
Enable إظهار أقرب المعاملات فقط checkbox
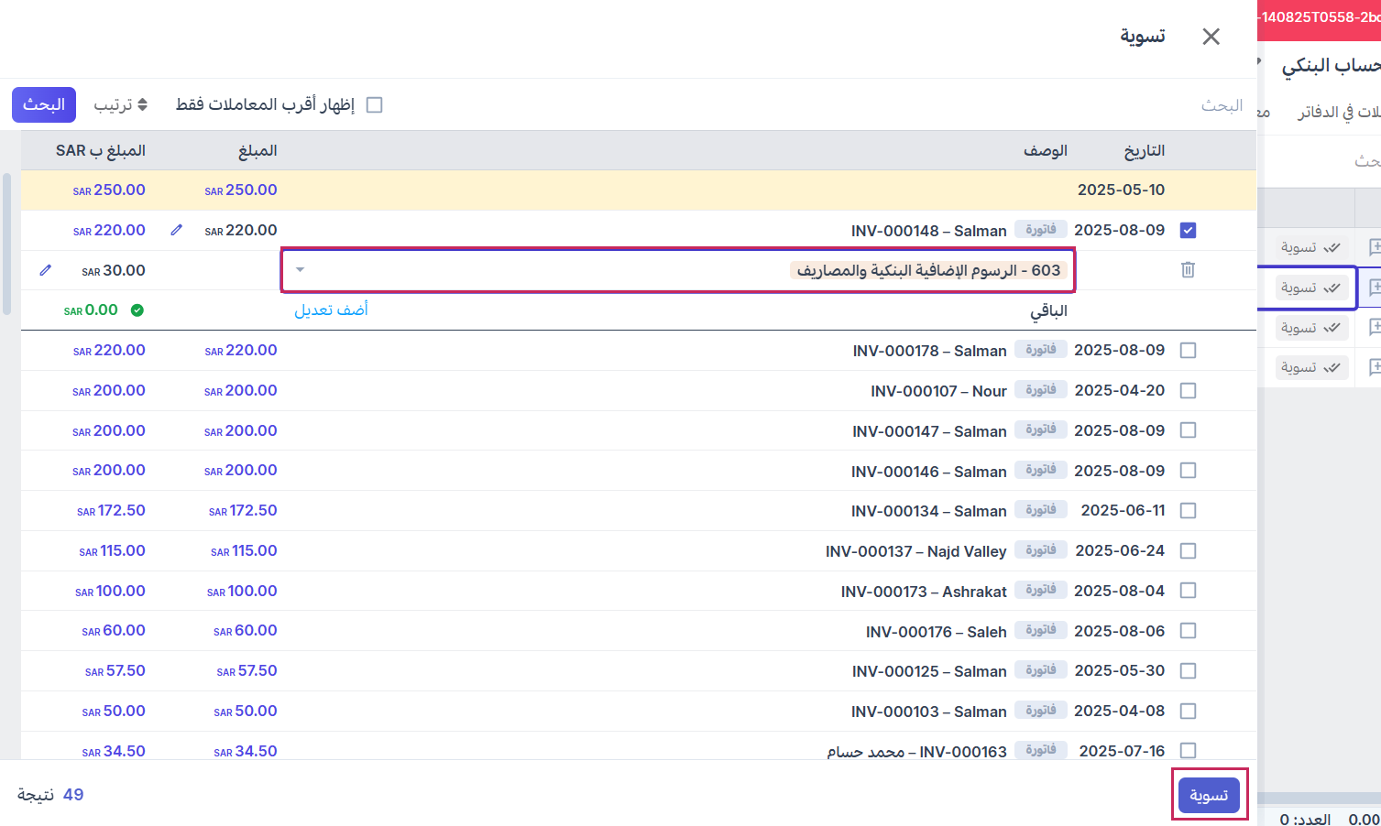tap(374, 105)
